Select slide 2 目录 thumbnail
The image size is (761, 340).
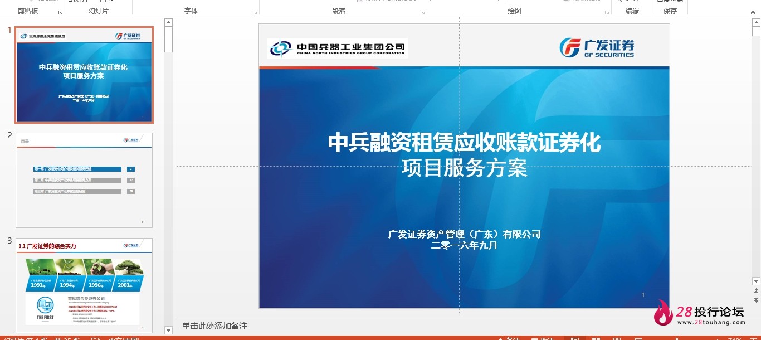[84, 180]
